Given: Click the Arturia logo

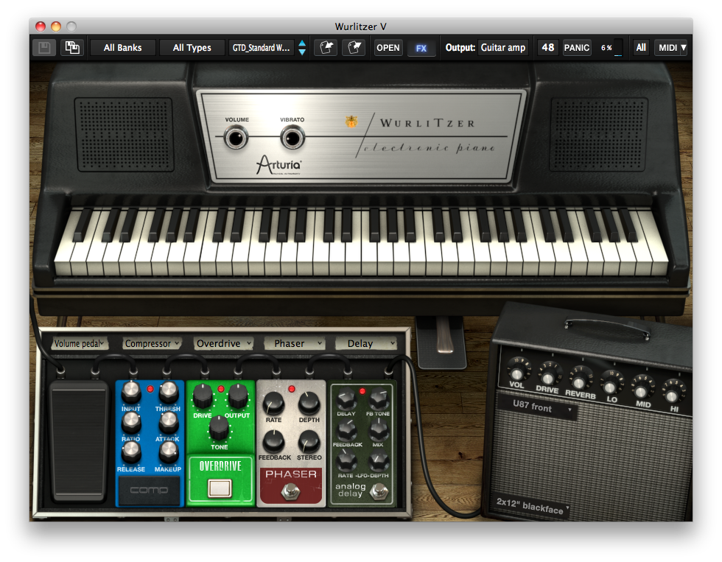Looking at the screenshot, I should (x=279, y=165).
